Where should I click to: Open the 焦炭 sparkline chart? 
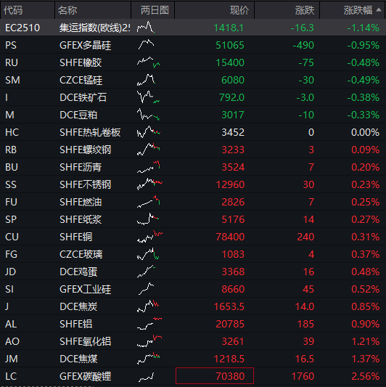[148, 306]
